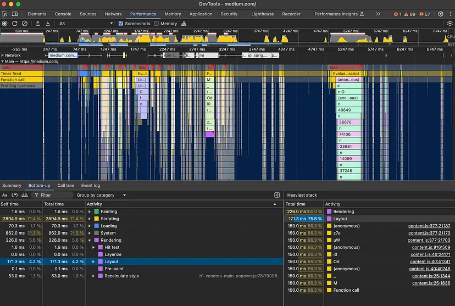Click the collect garbage icon
455x306 pixels.
pos(184,24)
